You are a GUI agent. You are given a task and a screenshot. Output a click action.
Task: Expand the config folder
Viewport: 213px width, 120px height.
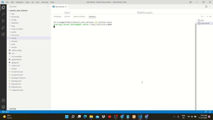29,20
